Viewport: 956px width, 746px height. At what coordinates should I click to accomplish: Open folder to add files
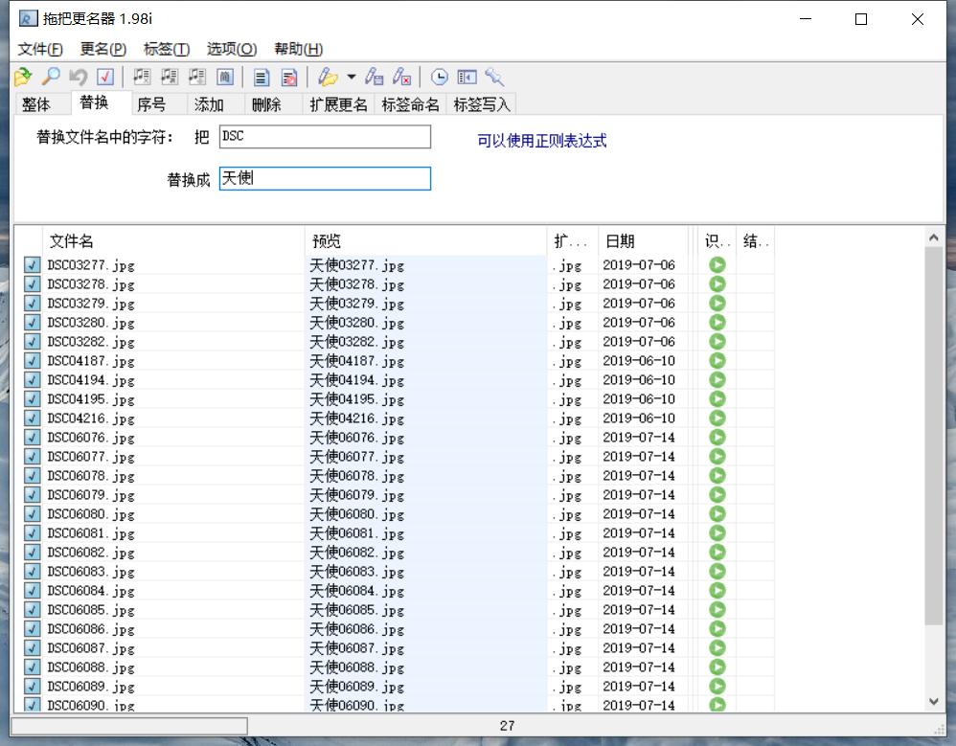(x=21, y=78)
